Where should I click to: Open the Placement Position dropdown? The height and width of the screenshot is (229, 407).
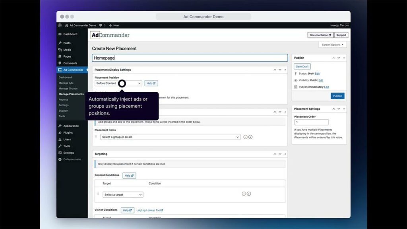pyautogui.click(x=118, y=83)
